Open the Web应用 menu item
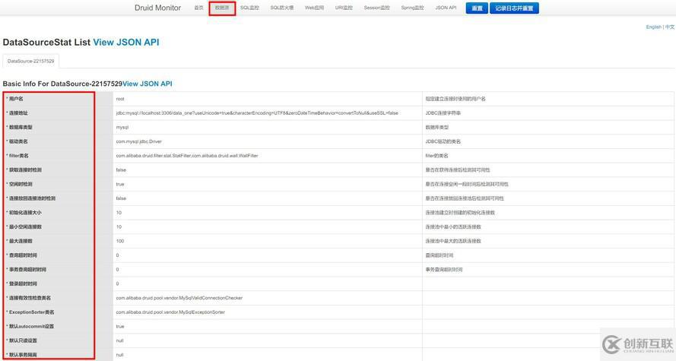Image resolution: width=676 pixels, height=361 pixels. pos(314,8)
